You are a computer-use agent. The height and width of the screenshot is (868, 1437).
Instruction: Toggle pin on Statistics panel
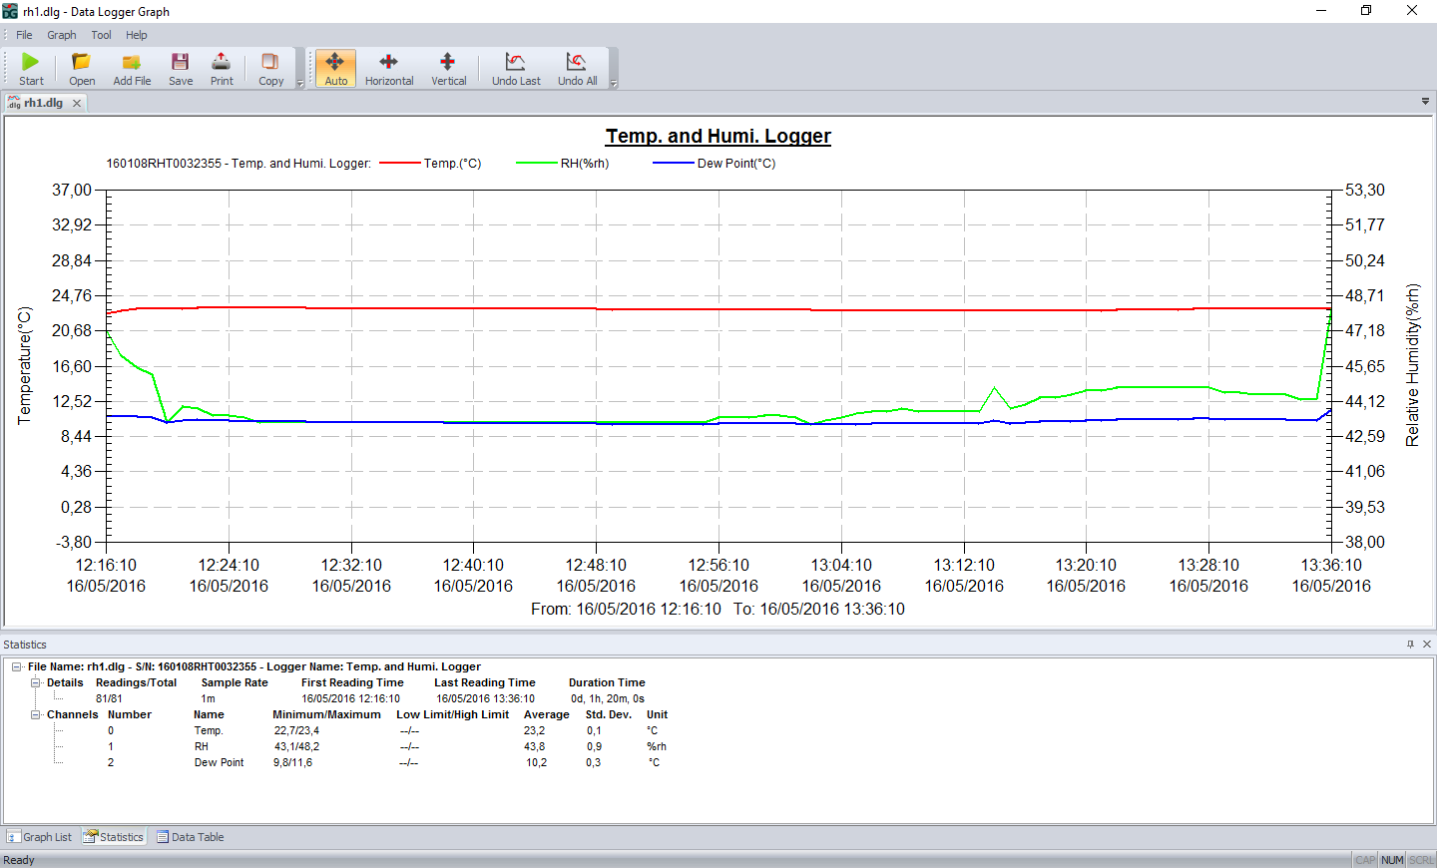tap(1410, 645)
